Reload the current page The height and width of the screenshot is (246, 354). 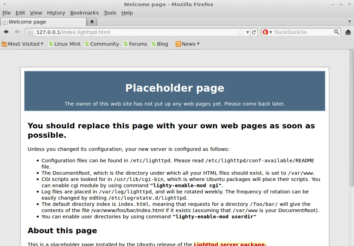[x=254, y=32]
